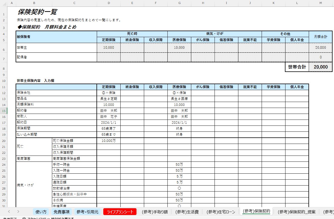Select column D header

(109, 3)
